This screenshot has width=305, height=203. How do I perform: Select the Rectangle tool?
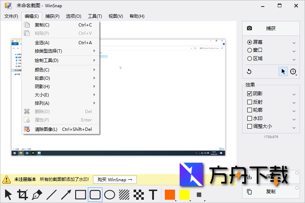(81, 195)
